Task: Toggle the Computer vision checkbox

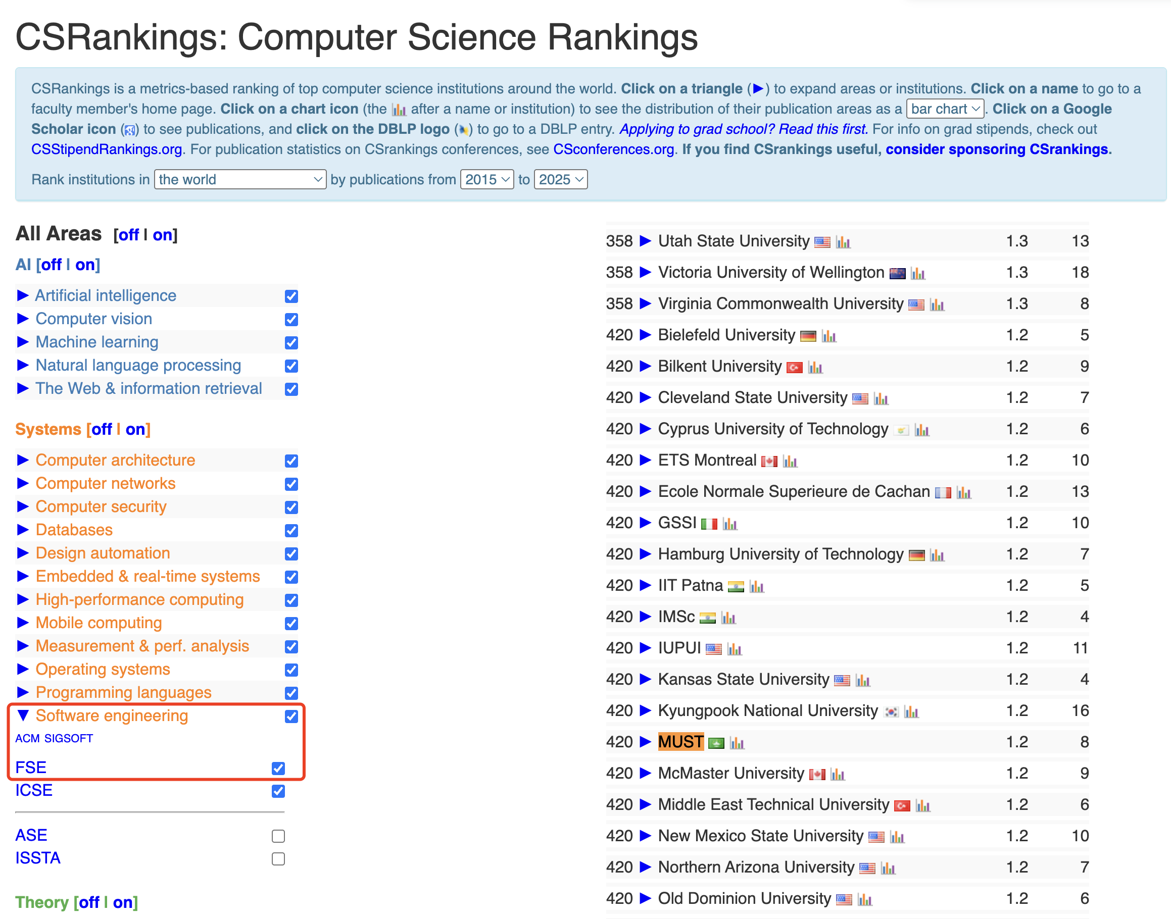Action: click(x=291, y=319)
